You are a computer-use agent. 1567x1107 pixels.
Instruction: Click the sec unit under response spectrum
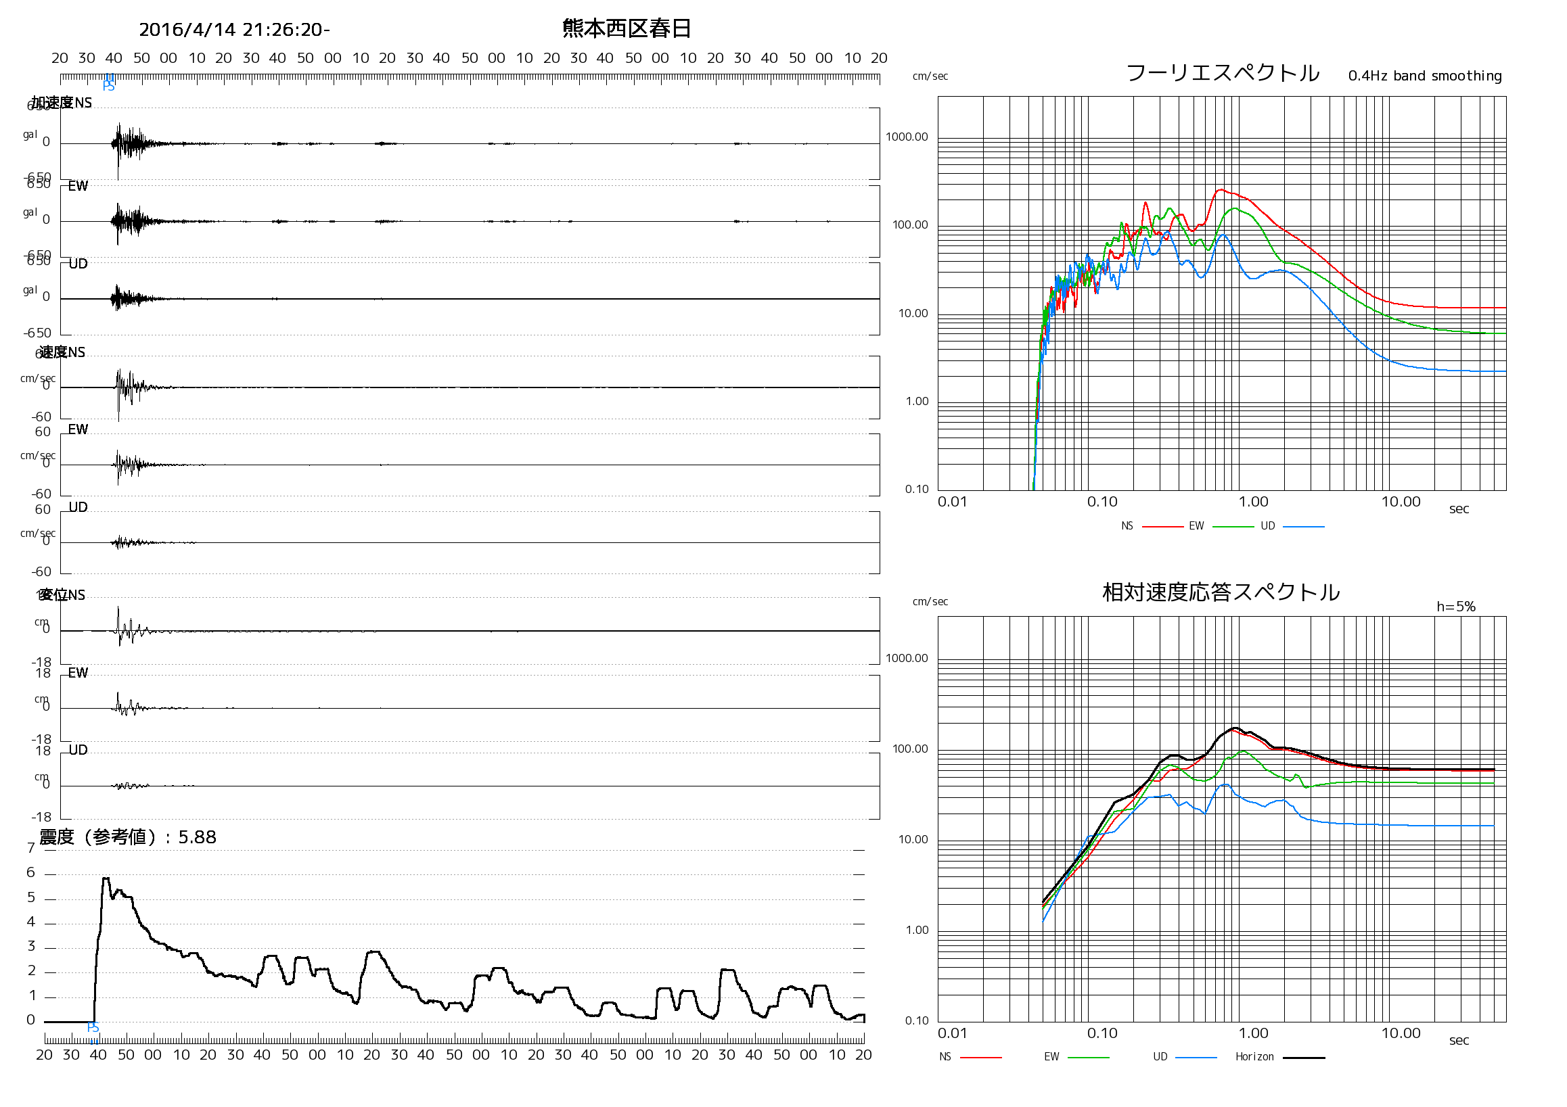[1459, 1040]
